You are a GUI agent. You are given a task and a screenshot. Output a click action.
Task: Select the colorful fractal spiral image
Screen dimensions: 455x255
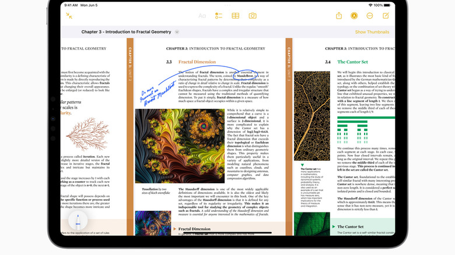point(179,146)
